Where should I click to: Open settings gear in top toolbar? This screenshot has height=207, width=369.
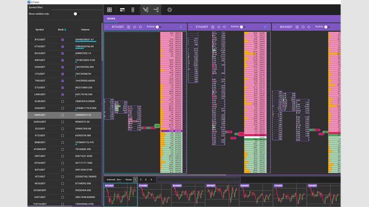coord(170,10)
